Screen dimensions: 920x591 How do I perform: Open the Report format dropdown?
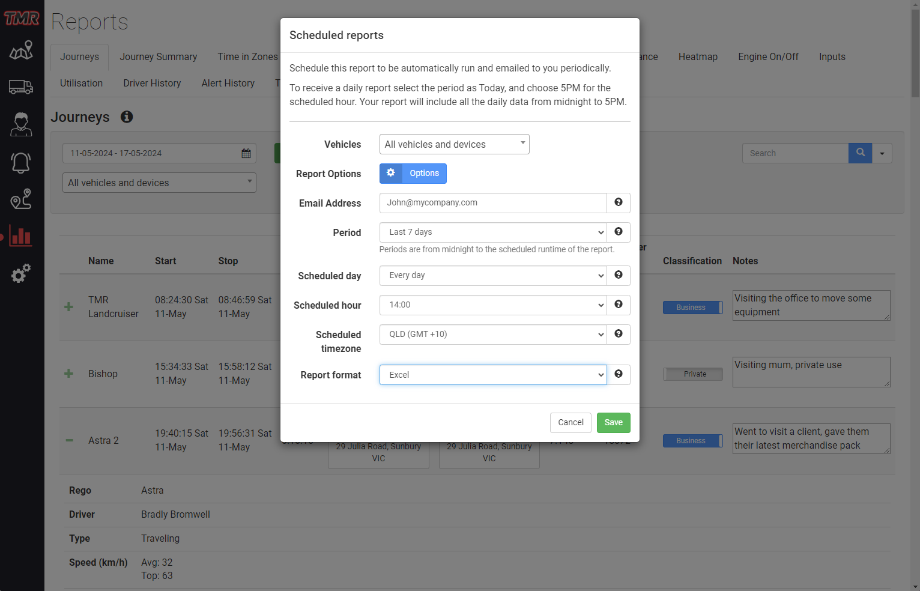pyautogui.click(x=492, y=375)
